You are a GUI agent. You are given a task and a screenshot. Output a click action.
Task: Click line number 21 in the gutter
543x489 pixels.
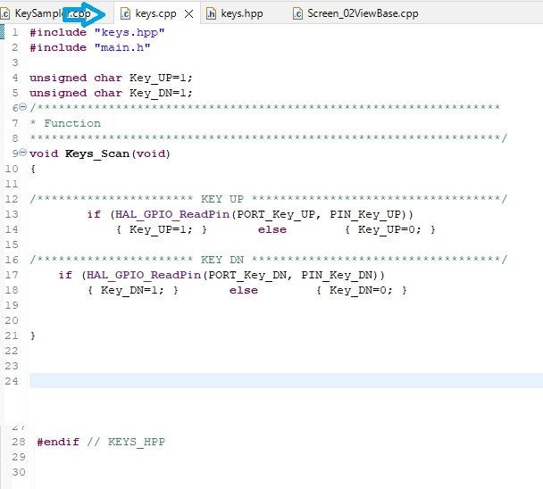tap(12, 336)
